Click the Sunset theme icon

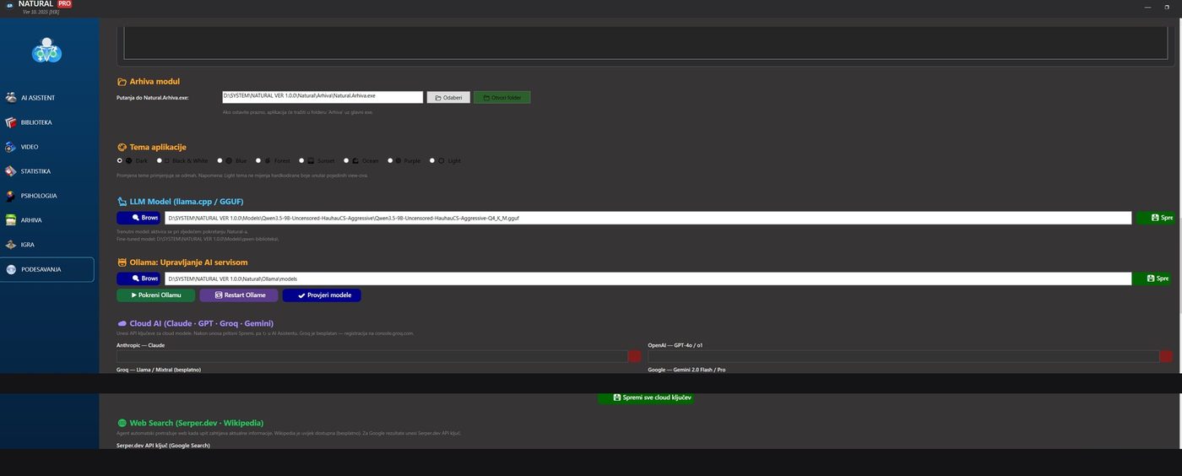(x=311, y=160)
